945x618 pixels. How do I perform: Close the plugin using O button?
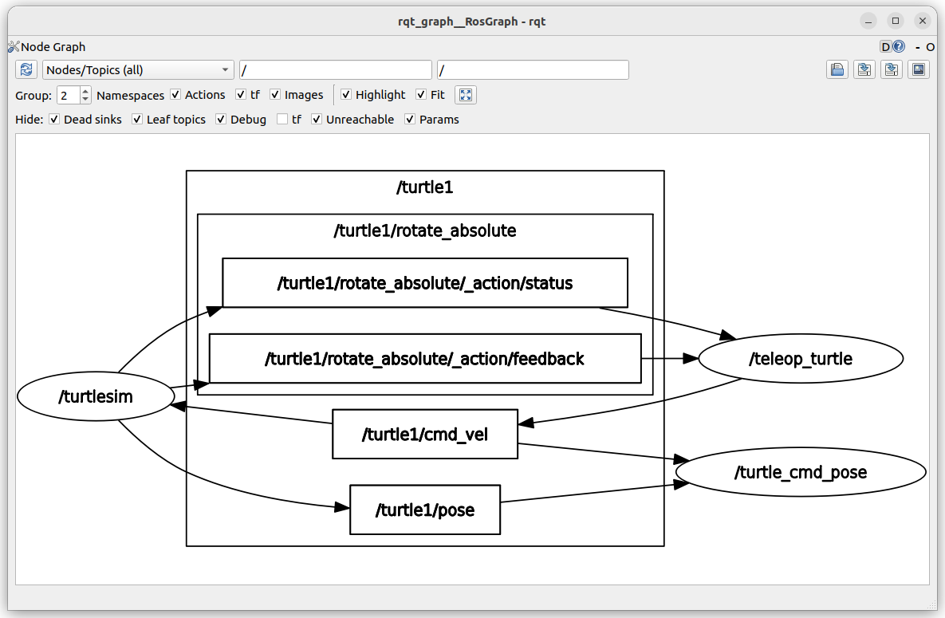coord(930,47)
